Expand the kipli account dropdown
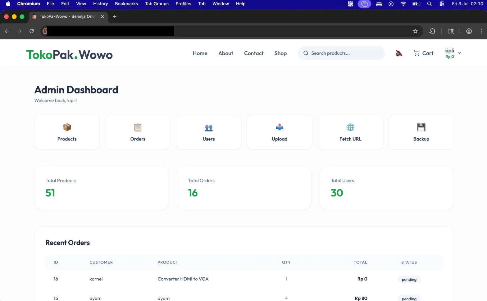The image size is (487, 301). [x=453, y=53]
